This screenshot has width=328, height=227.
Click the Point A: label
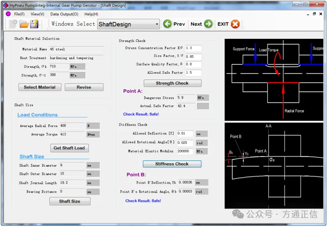point(133,91)
